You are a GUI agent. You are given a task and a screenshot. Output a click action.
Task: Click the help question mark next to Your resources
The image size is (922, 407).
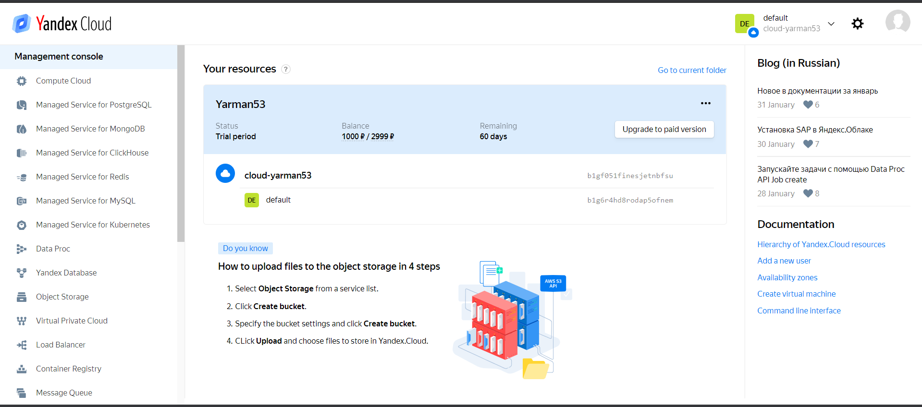pos(286,69)
